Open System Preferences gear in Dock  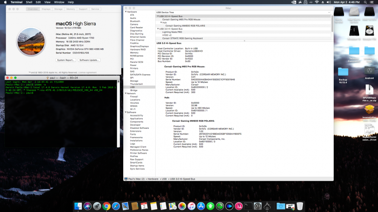pyautogui.click(x=257, y=206)
